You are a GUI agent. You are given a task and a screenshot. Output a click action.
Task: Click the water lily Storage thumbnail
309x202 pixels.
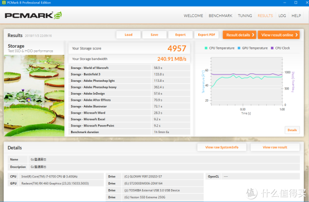(x=34, y=96)
